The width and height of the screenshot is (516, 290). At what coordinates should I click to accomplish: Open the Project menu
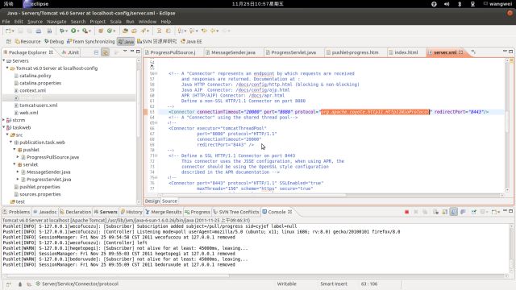coord(98,22)
